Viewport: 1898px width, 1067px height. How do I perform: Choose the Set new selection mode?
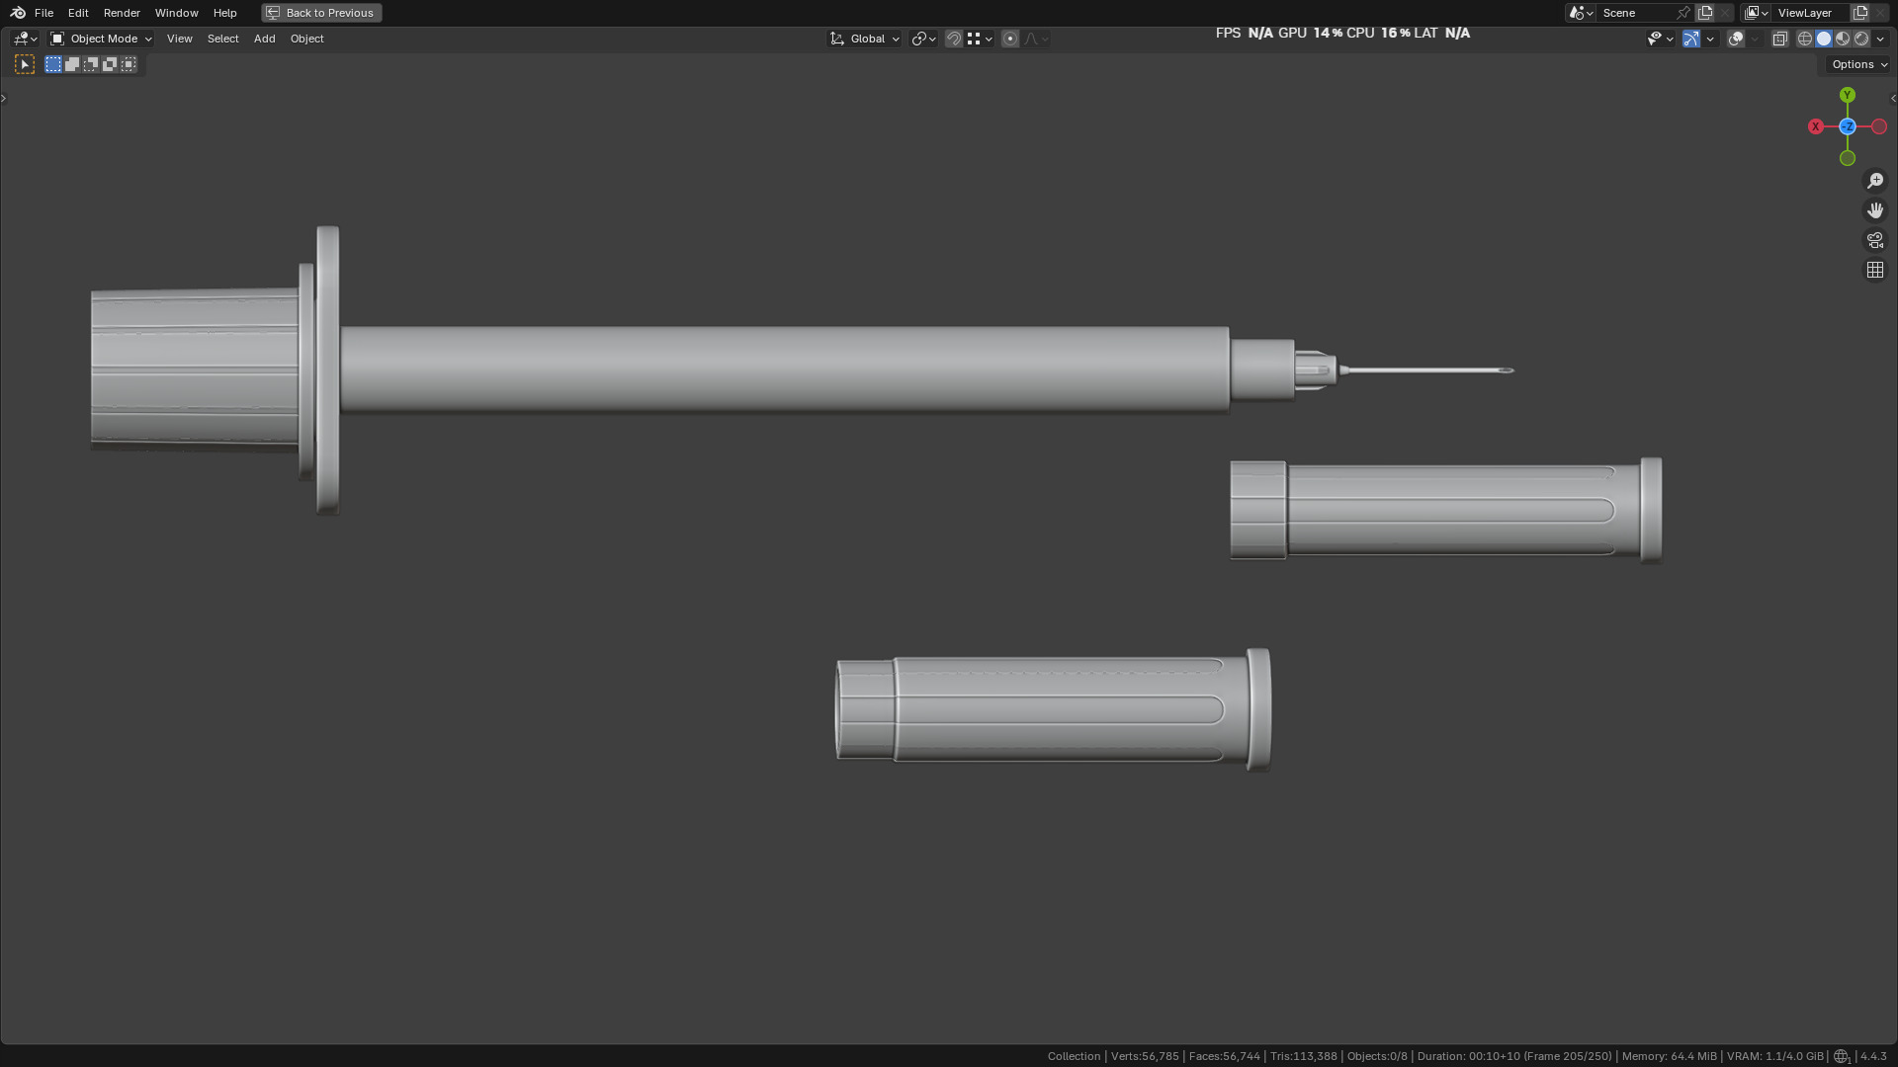click(53, 64)
